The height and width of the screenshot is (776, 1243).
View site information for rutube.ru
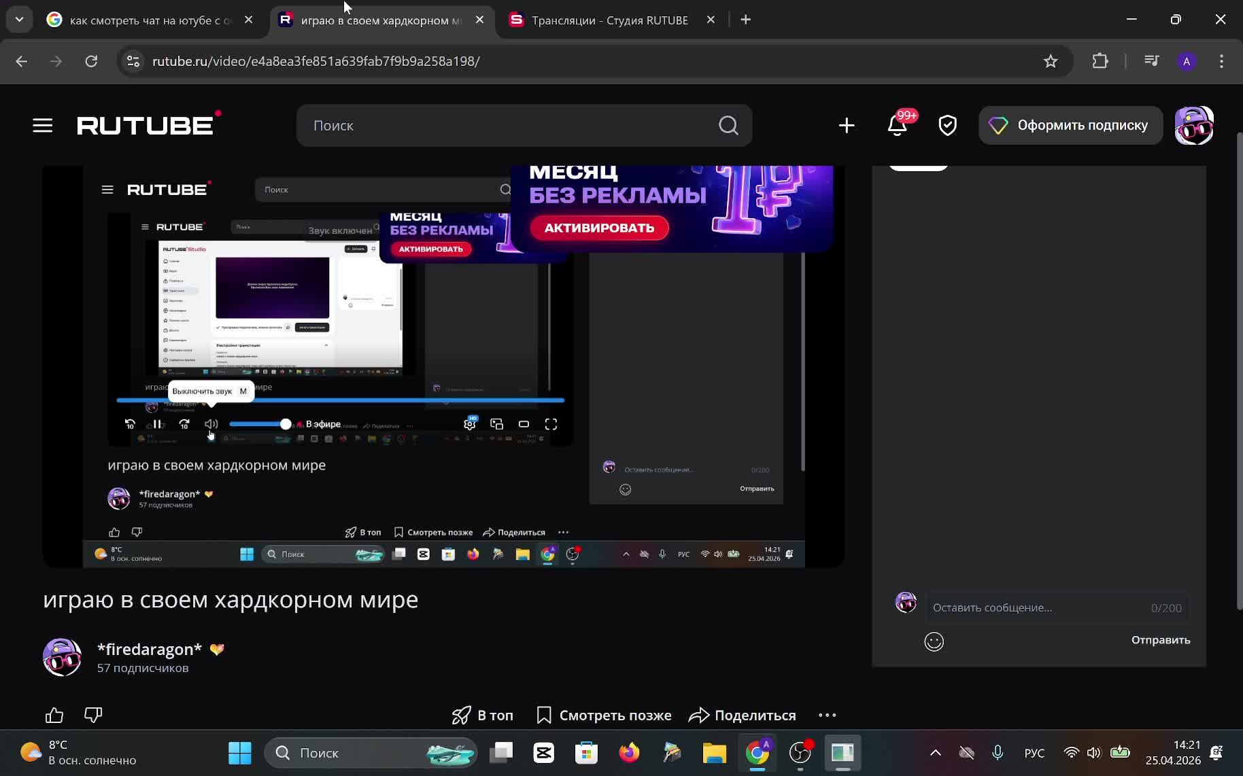point(133,61)
